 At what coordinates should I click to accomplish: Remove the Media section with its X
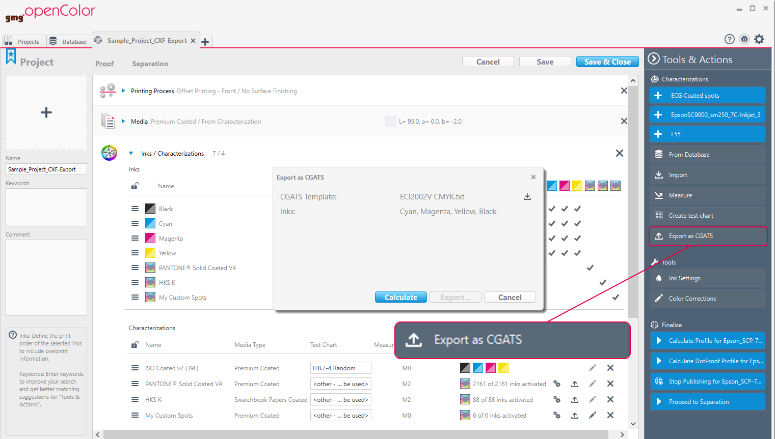click(624, 121)
